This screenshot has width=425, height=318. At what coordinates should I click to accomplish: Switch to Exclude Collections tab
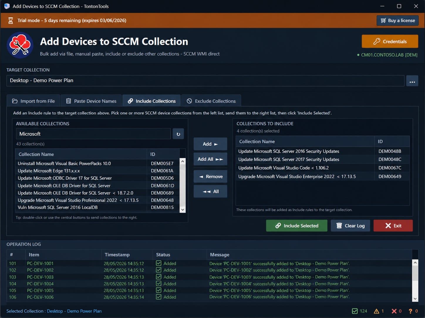[x=211, y=101]
